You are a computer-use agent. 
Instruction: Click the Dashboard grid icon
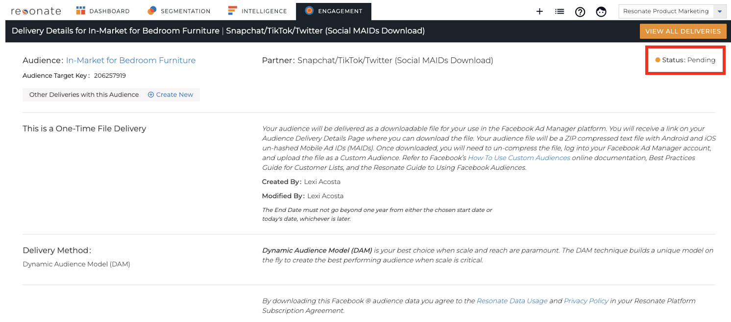click(81, 11)
